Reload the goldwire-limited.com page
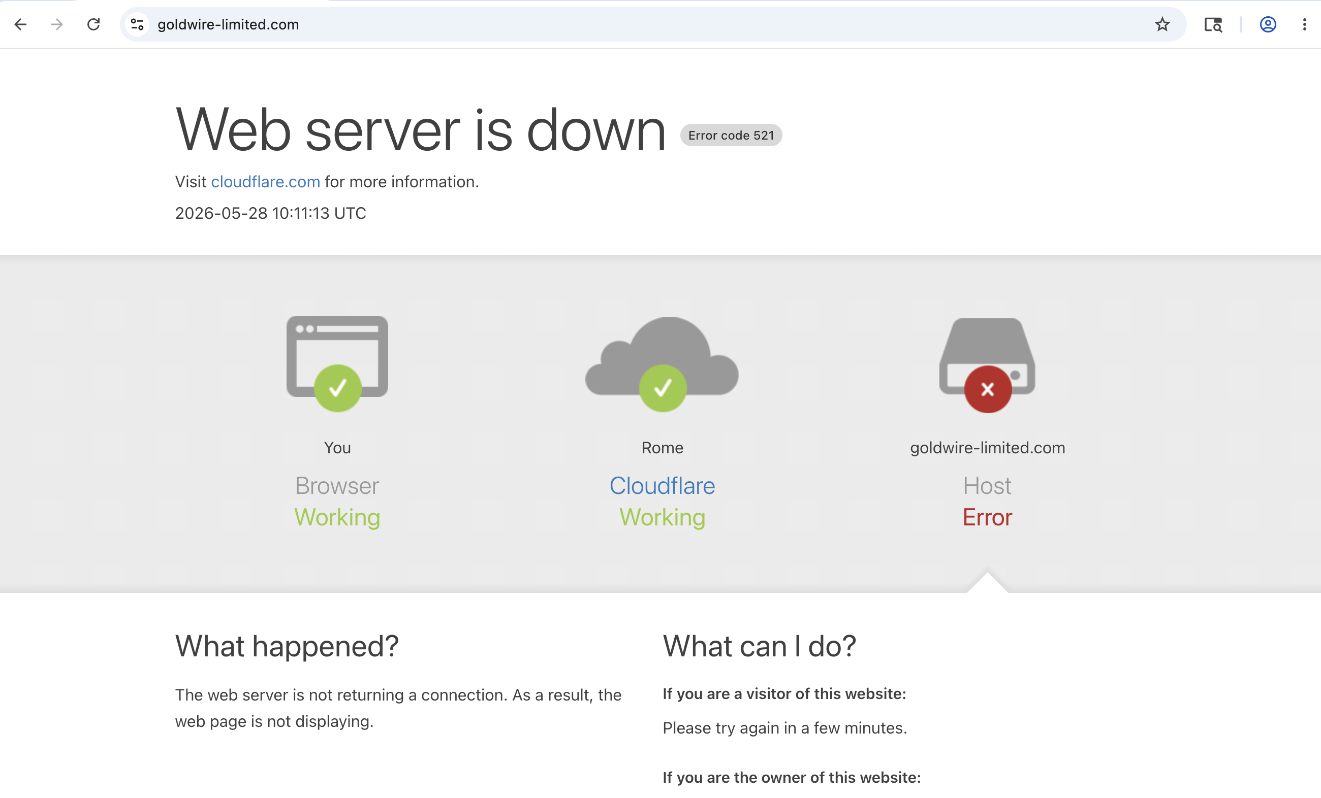The width and height of the screenshot is (1321, 798). pos(93,24)
